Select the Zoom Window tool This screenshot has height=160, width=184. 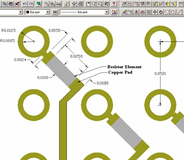(100, 4)
